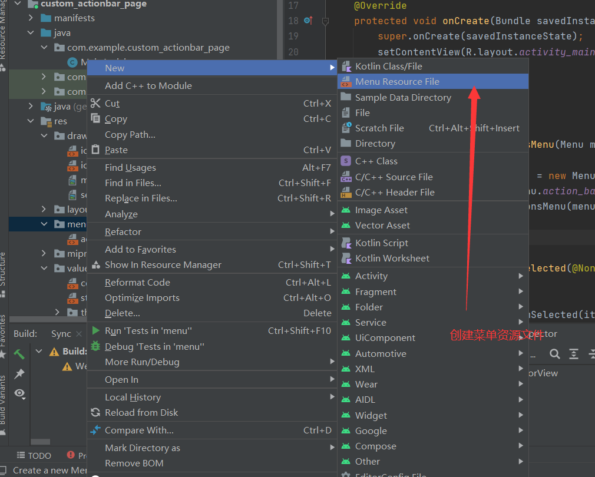Click the green Run triangle icon
The height and width of the screenshot is (477, 595).
pyautogui.click(x=95, y=330)
